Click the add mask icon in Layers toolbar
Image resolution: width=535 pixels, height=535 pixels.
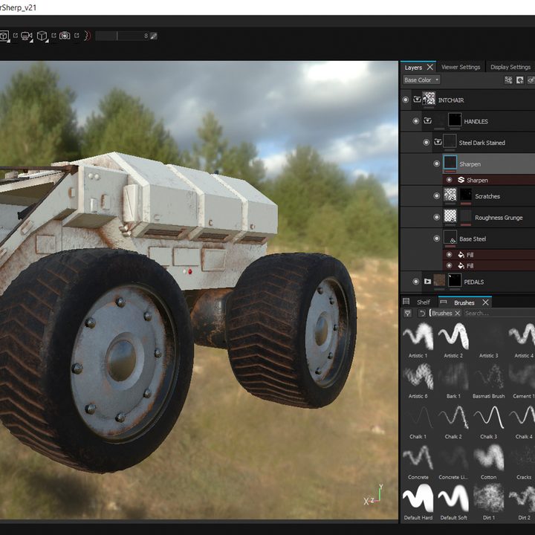[519, 80]
